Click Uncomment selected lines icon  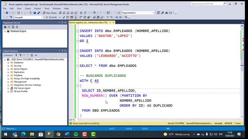click(111, 17)
